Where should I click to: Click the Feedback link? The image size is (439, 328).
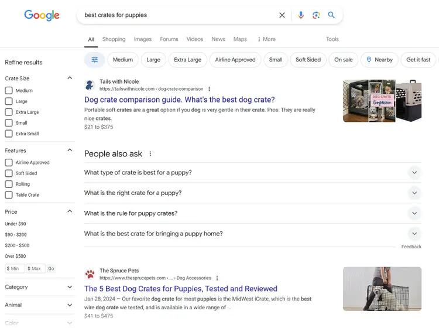coord(411,247)
